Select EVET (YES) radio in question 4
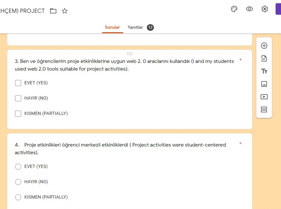This screenshot has width=281, height=209. 18,167
